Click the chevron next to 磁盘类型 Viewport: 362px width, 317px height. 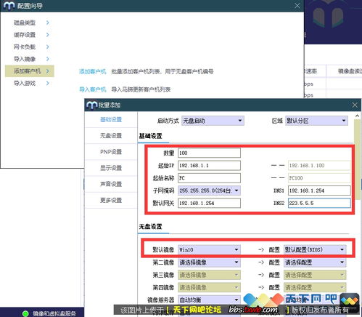(x=48, y=23)
